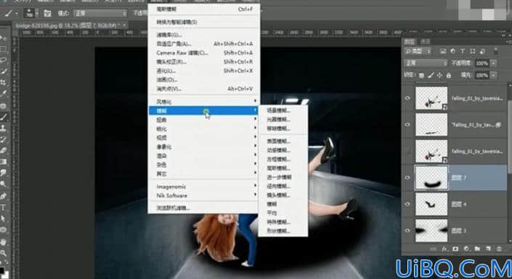Image resolution: width=512 pixels, height=279 pixels.
Task: Open layer blend mode dropdown
Action: pyautogui.click(x=426, y=63)
